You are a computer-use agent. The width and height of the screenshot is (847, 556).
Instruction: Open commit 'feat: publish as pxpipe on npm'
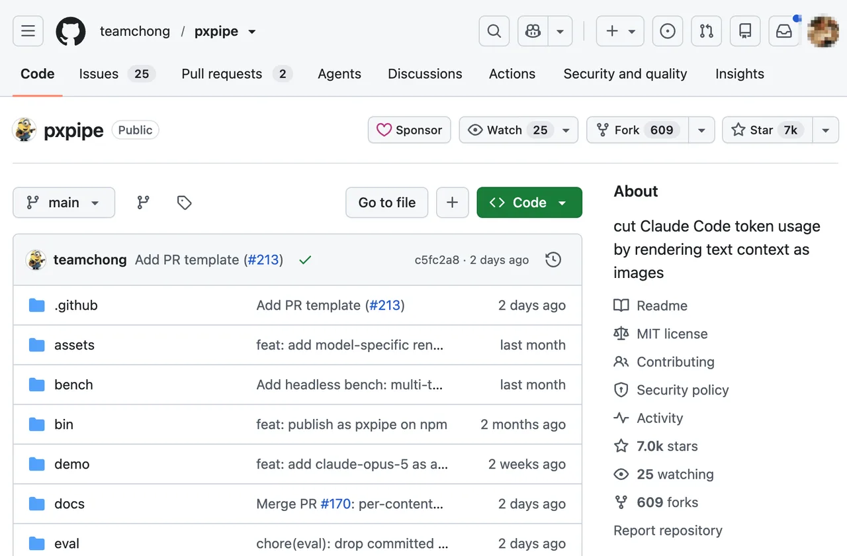click(x=352, y=424)
